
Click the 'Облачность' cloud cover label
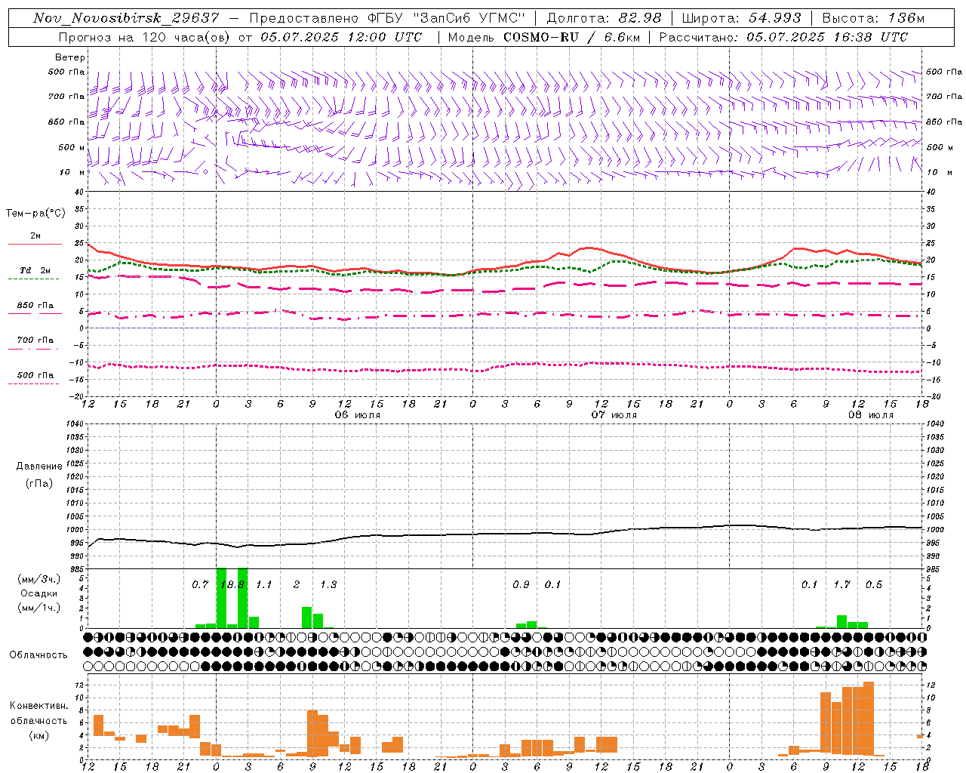point(38,654)
